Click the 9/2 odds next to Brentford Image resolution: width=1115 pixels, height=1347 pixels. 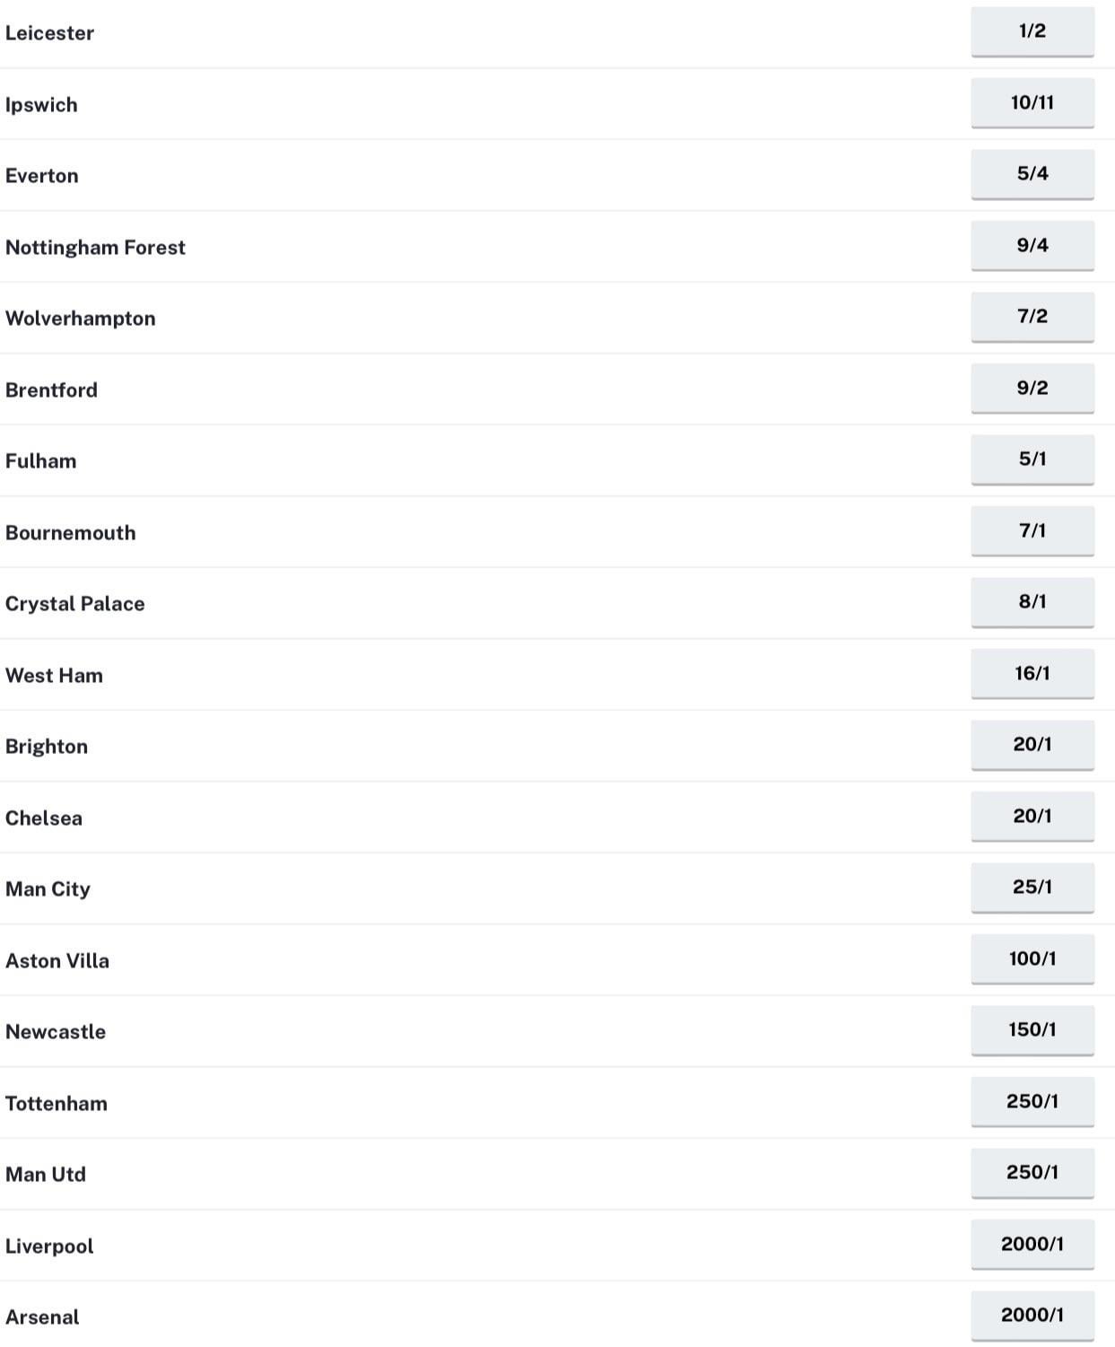(1032, 388)
